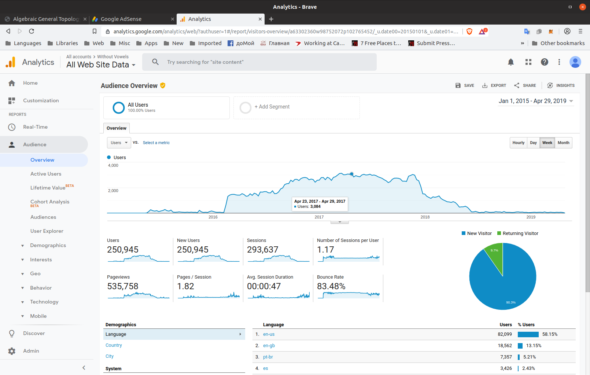Open Country demographics link
Image resolution: width=590 pixels, height=375 pixels.
coord(114,345)
